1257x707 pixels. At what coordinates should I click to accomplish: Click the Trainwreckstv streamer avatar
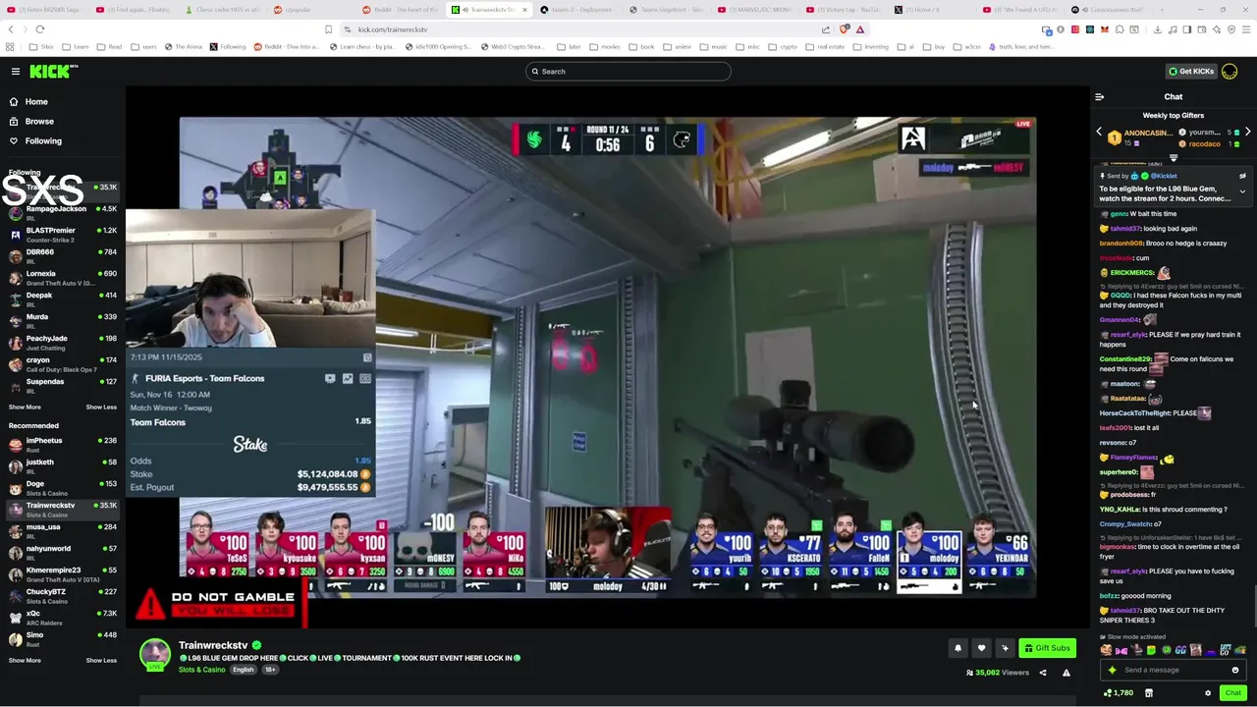click(154, 654)
